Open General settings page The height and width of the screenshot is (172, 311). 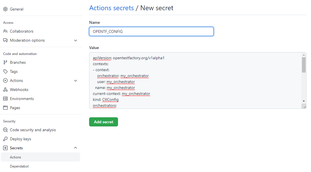(x=17, y=9)
